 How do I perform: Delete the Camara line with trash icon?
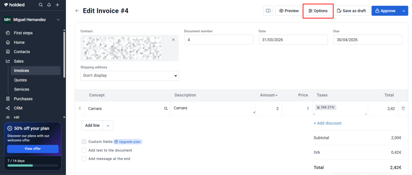(403, 108)
